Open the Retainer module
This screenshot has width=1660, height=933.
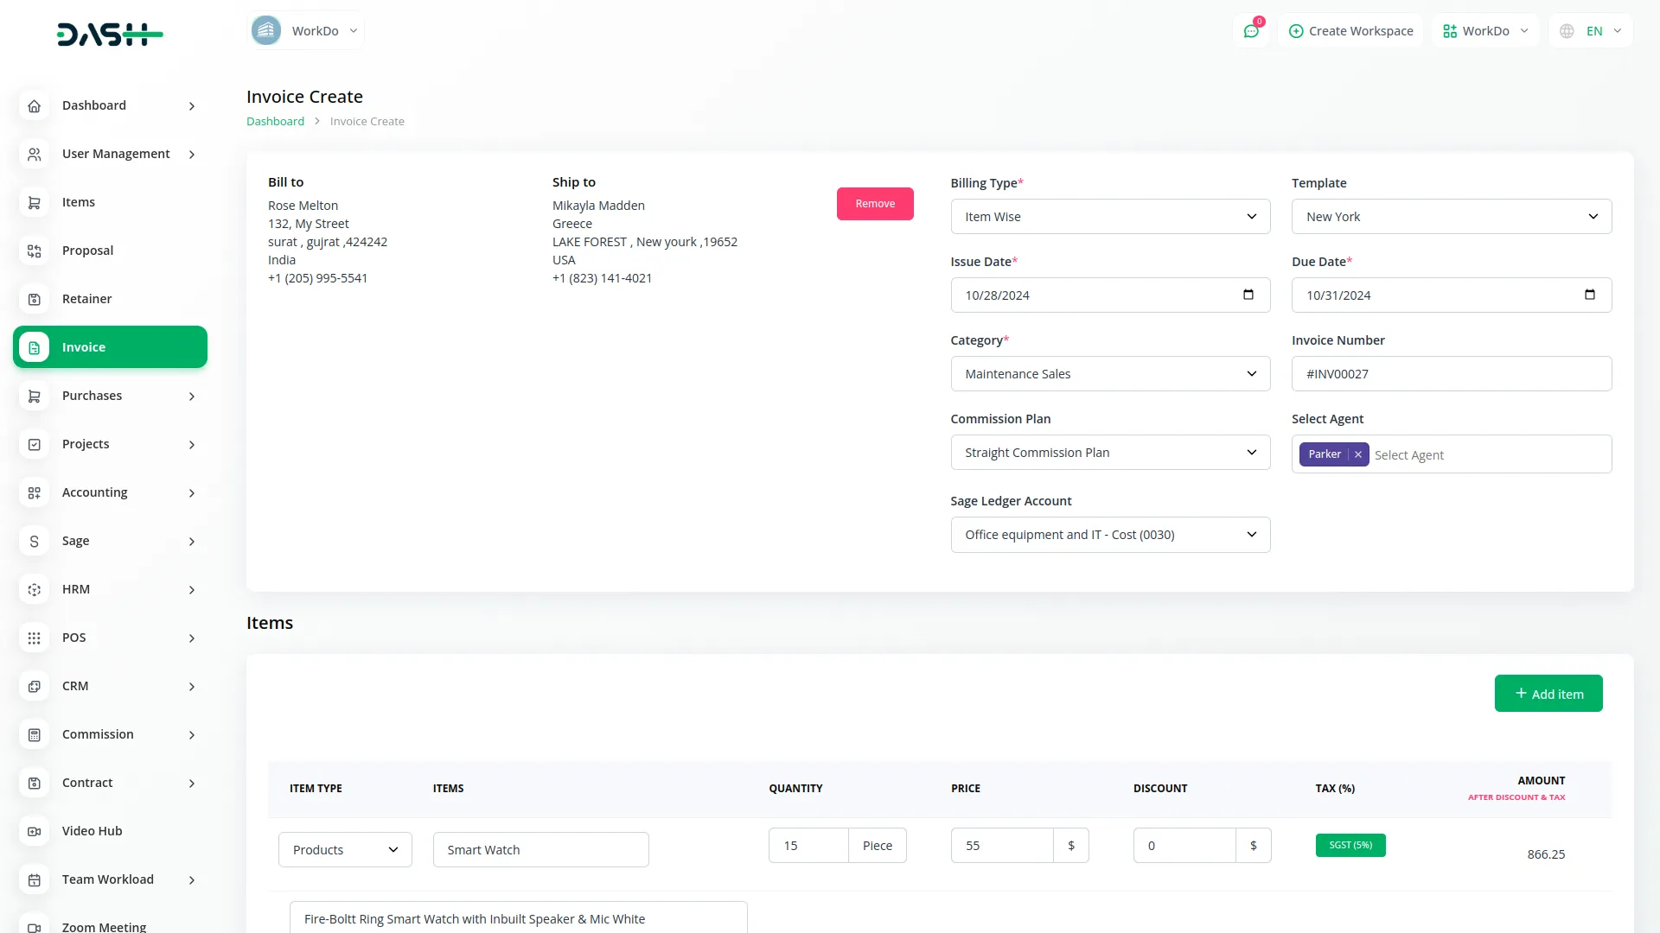86,299
